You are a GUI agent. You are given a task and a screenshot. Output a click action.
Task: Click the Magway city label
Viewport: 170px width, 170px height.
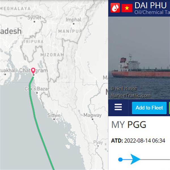[x=92, y=115]
